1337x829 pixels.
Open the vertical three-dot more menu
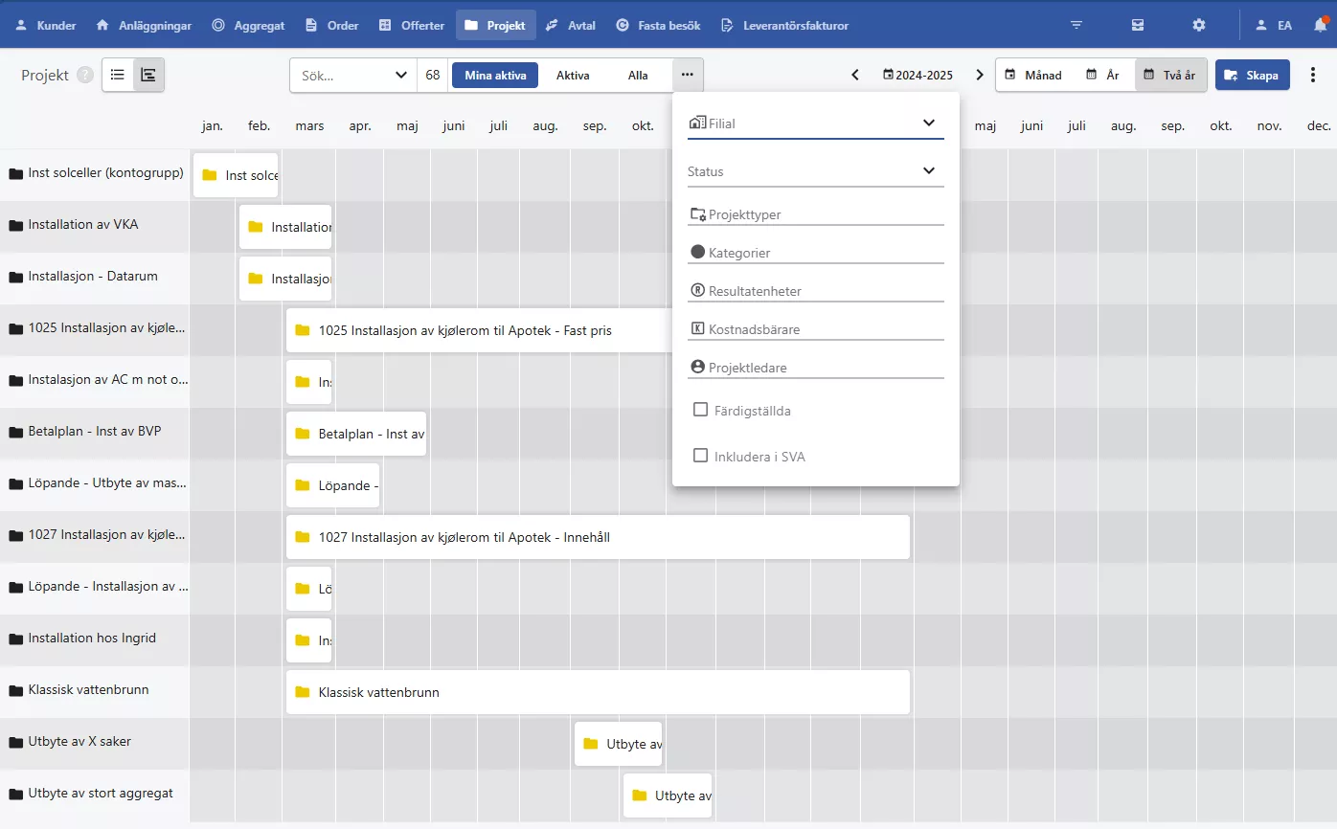[1313, 75]
